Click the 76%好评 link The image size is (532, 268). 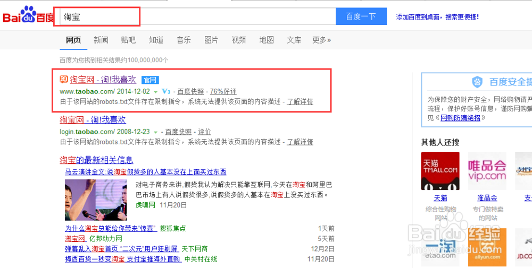pos(223,92)
